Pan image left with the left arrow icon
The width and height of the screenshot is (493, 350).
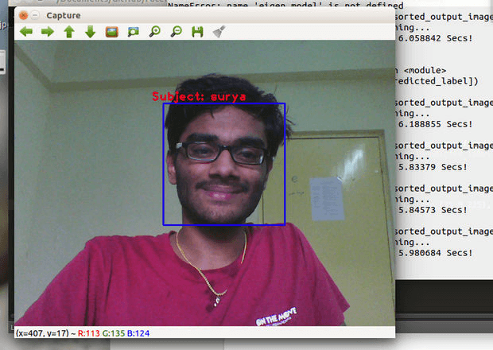[26, 32]
